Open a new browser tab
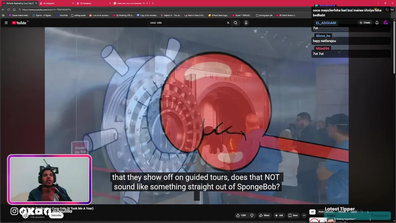Image resolution: width=396 pixels, height=223 pixels. point(153,3)
